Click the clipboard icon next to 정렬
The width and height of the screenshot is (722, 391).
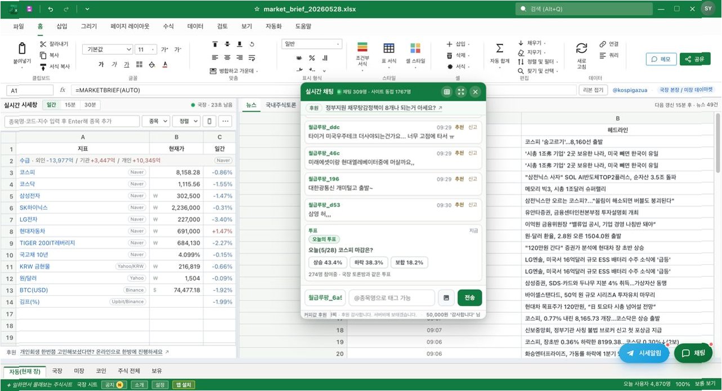tap(209, 121)
